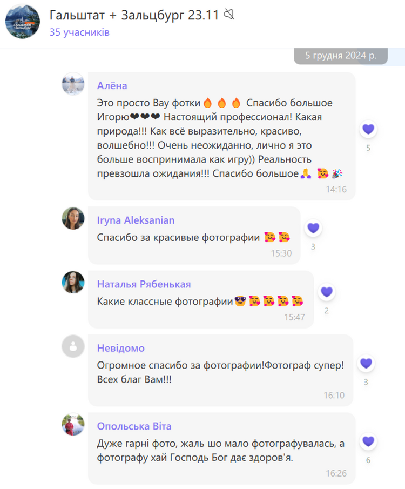
Task: Open Алёна's profile avatar
Action: click(73, 84)
